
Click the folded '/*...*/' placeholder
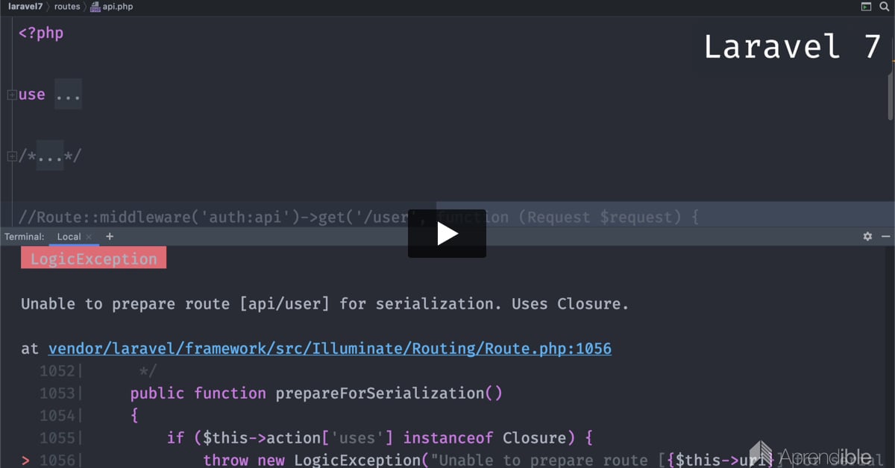[50, 156]
